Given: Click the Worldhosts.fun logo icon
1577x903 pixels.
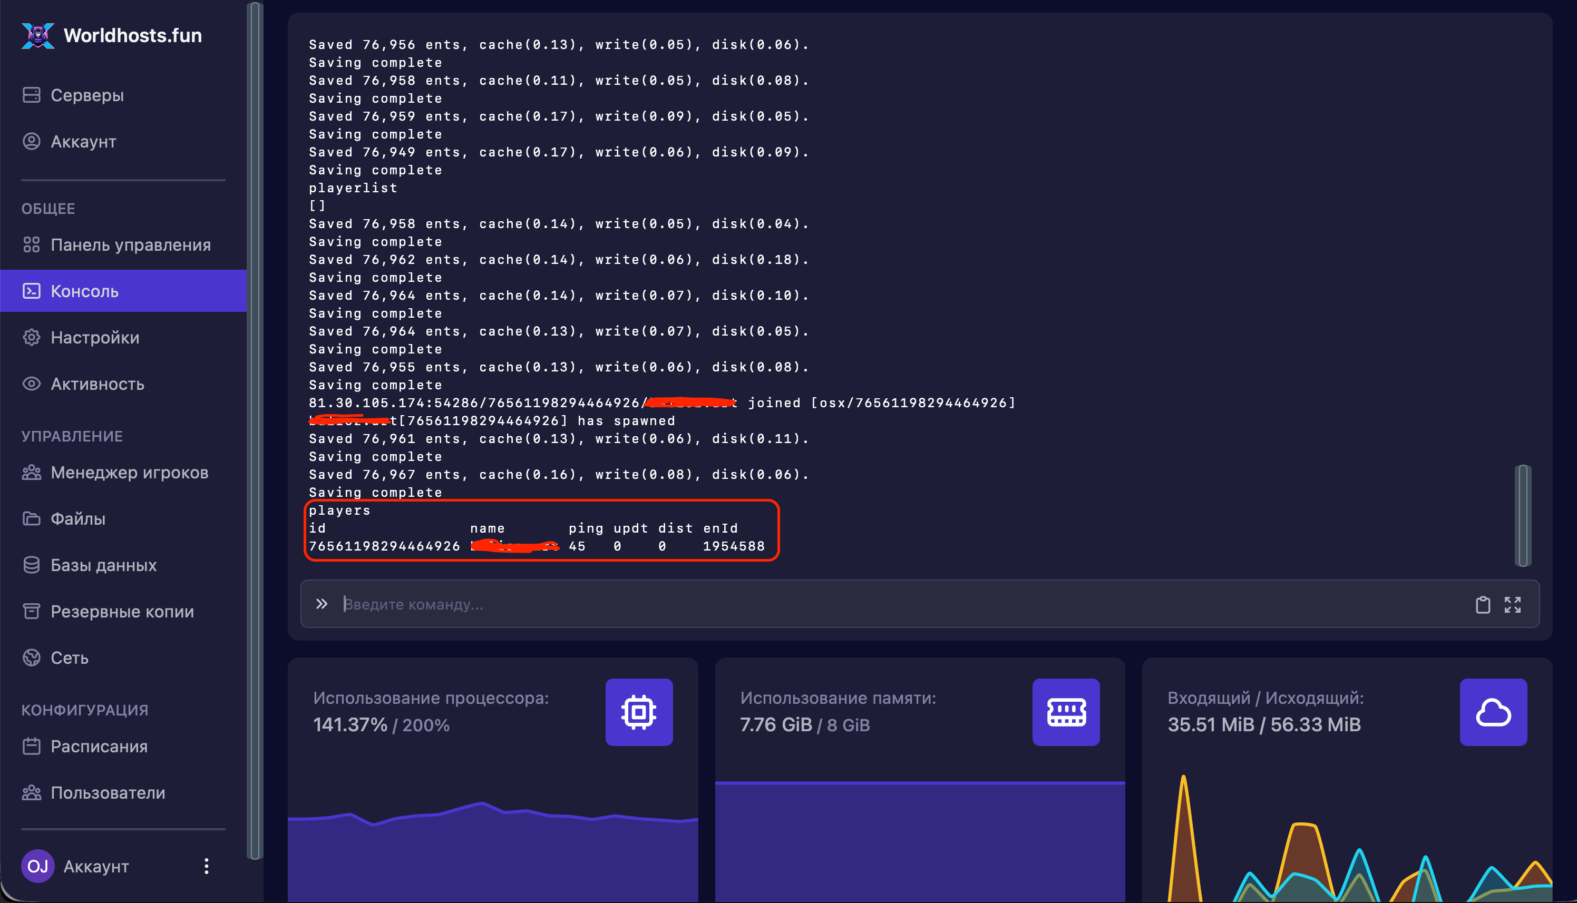Looking at the screenshot, I should pyautogui.click(x=38, y=35).
